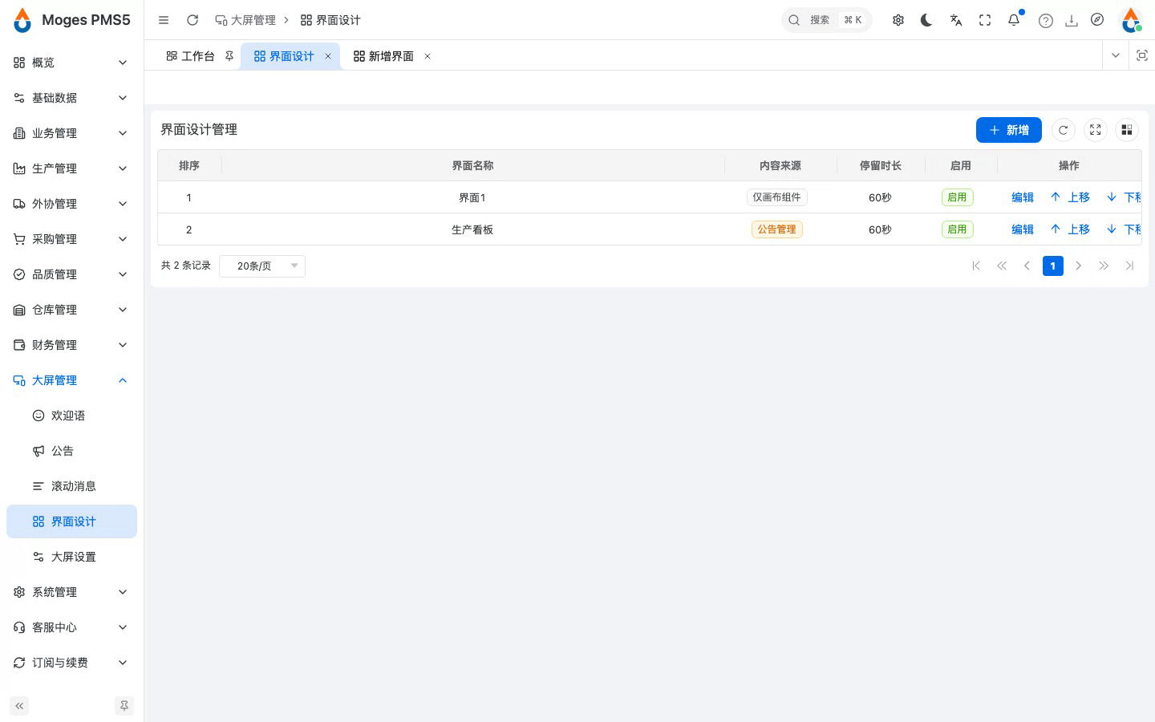Click the user avatar in the top right

[1131, 20]
